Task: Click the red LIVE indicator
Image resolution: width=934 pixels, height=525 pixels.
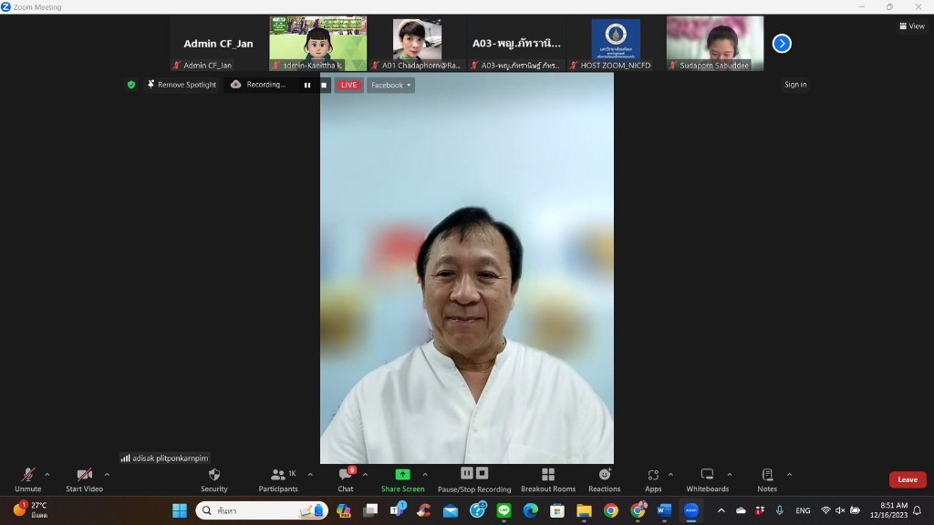Action: click(348, 85)
